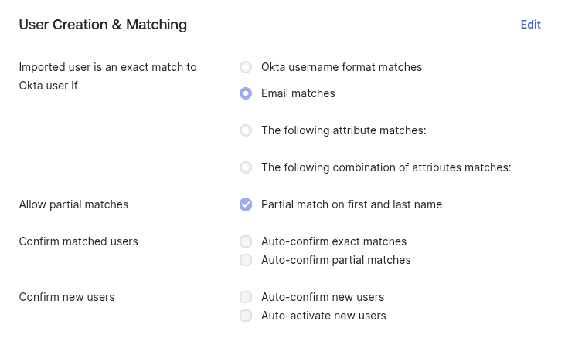Uncheck the partial match on first and last name checkbox
Image resolution: width=575 pixels, height=341 pixels.
pos(246,204)
